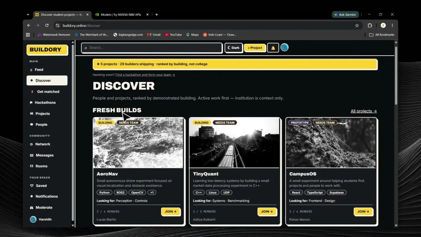This screenshot has height=237, width=421.
Task: Open Rooms in the sidebar
Action: pos(47,166)
